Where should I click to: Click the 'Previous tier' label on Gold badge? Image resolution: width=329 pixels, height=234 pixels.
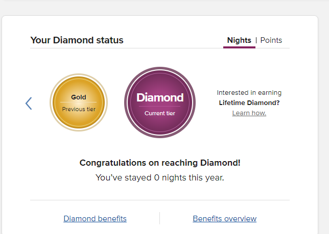point(79,109)
